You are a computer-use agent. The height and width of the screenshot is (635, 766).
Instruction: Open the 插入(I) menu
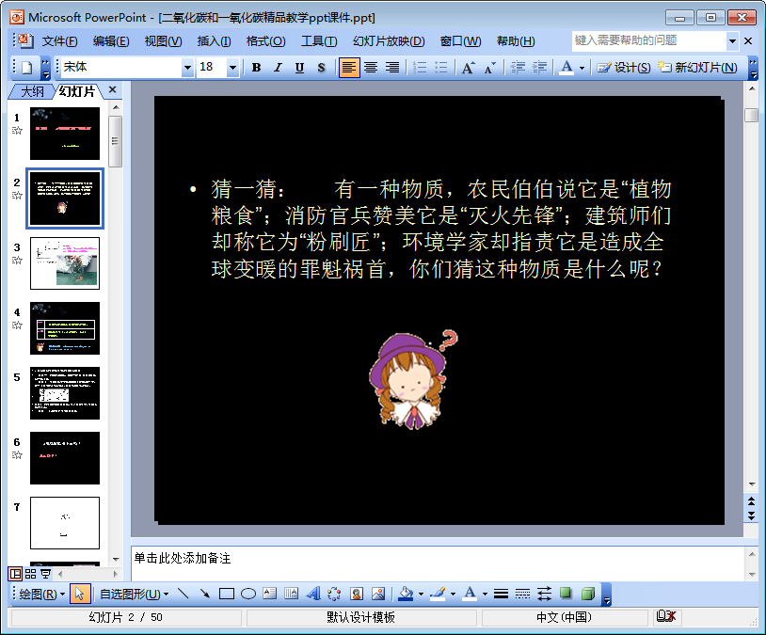coord(214,41)
